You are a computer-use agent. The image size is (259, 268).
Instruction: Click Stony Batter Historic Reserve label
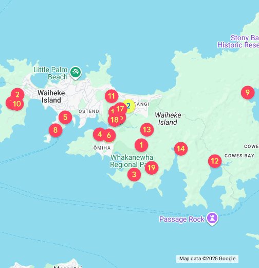tap(238, 41)
